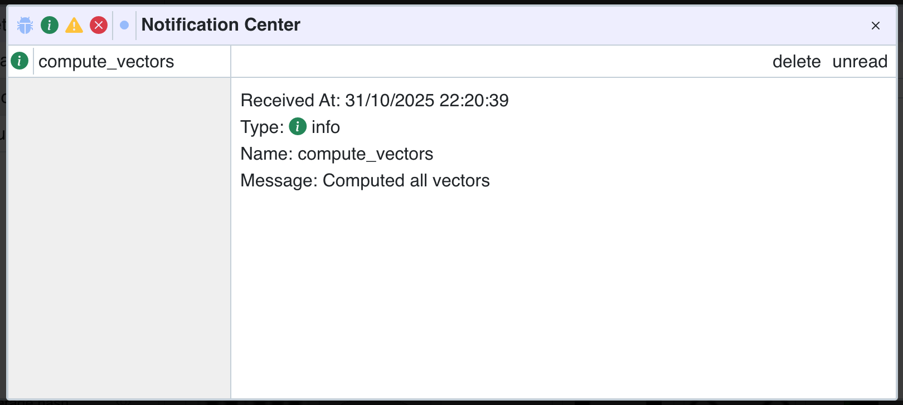Image resolution: width=903 pixels, height=405 pixels.
Task: Click the info icon beside compute_vectors entry
Action: [20, 61]
